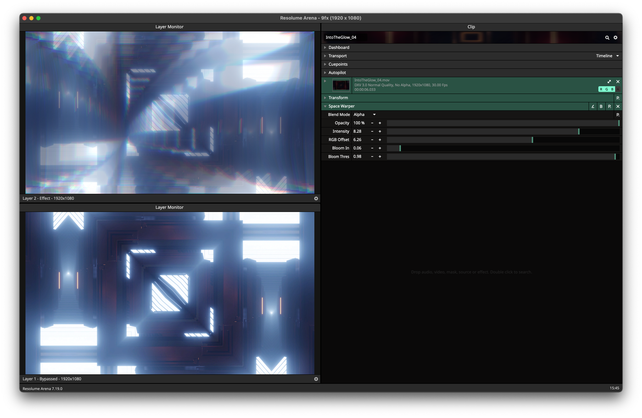Open clip settings gear next to search
642x418 pixels.
(x=615, y=38)
